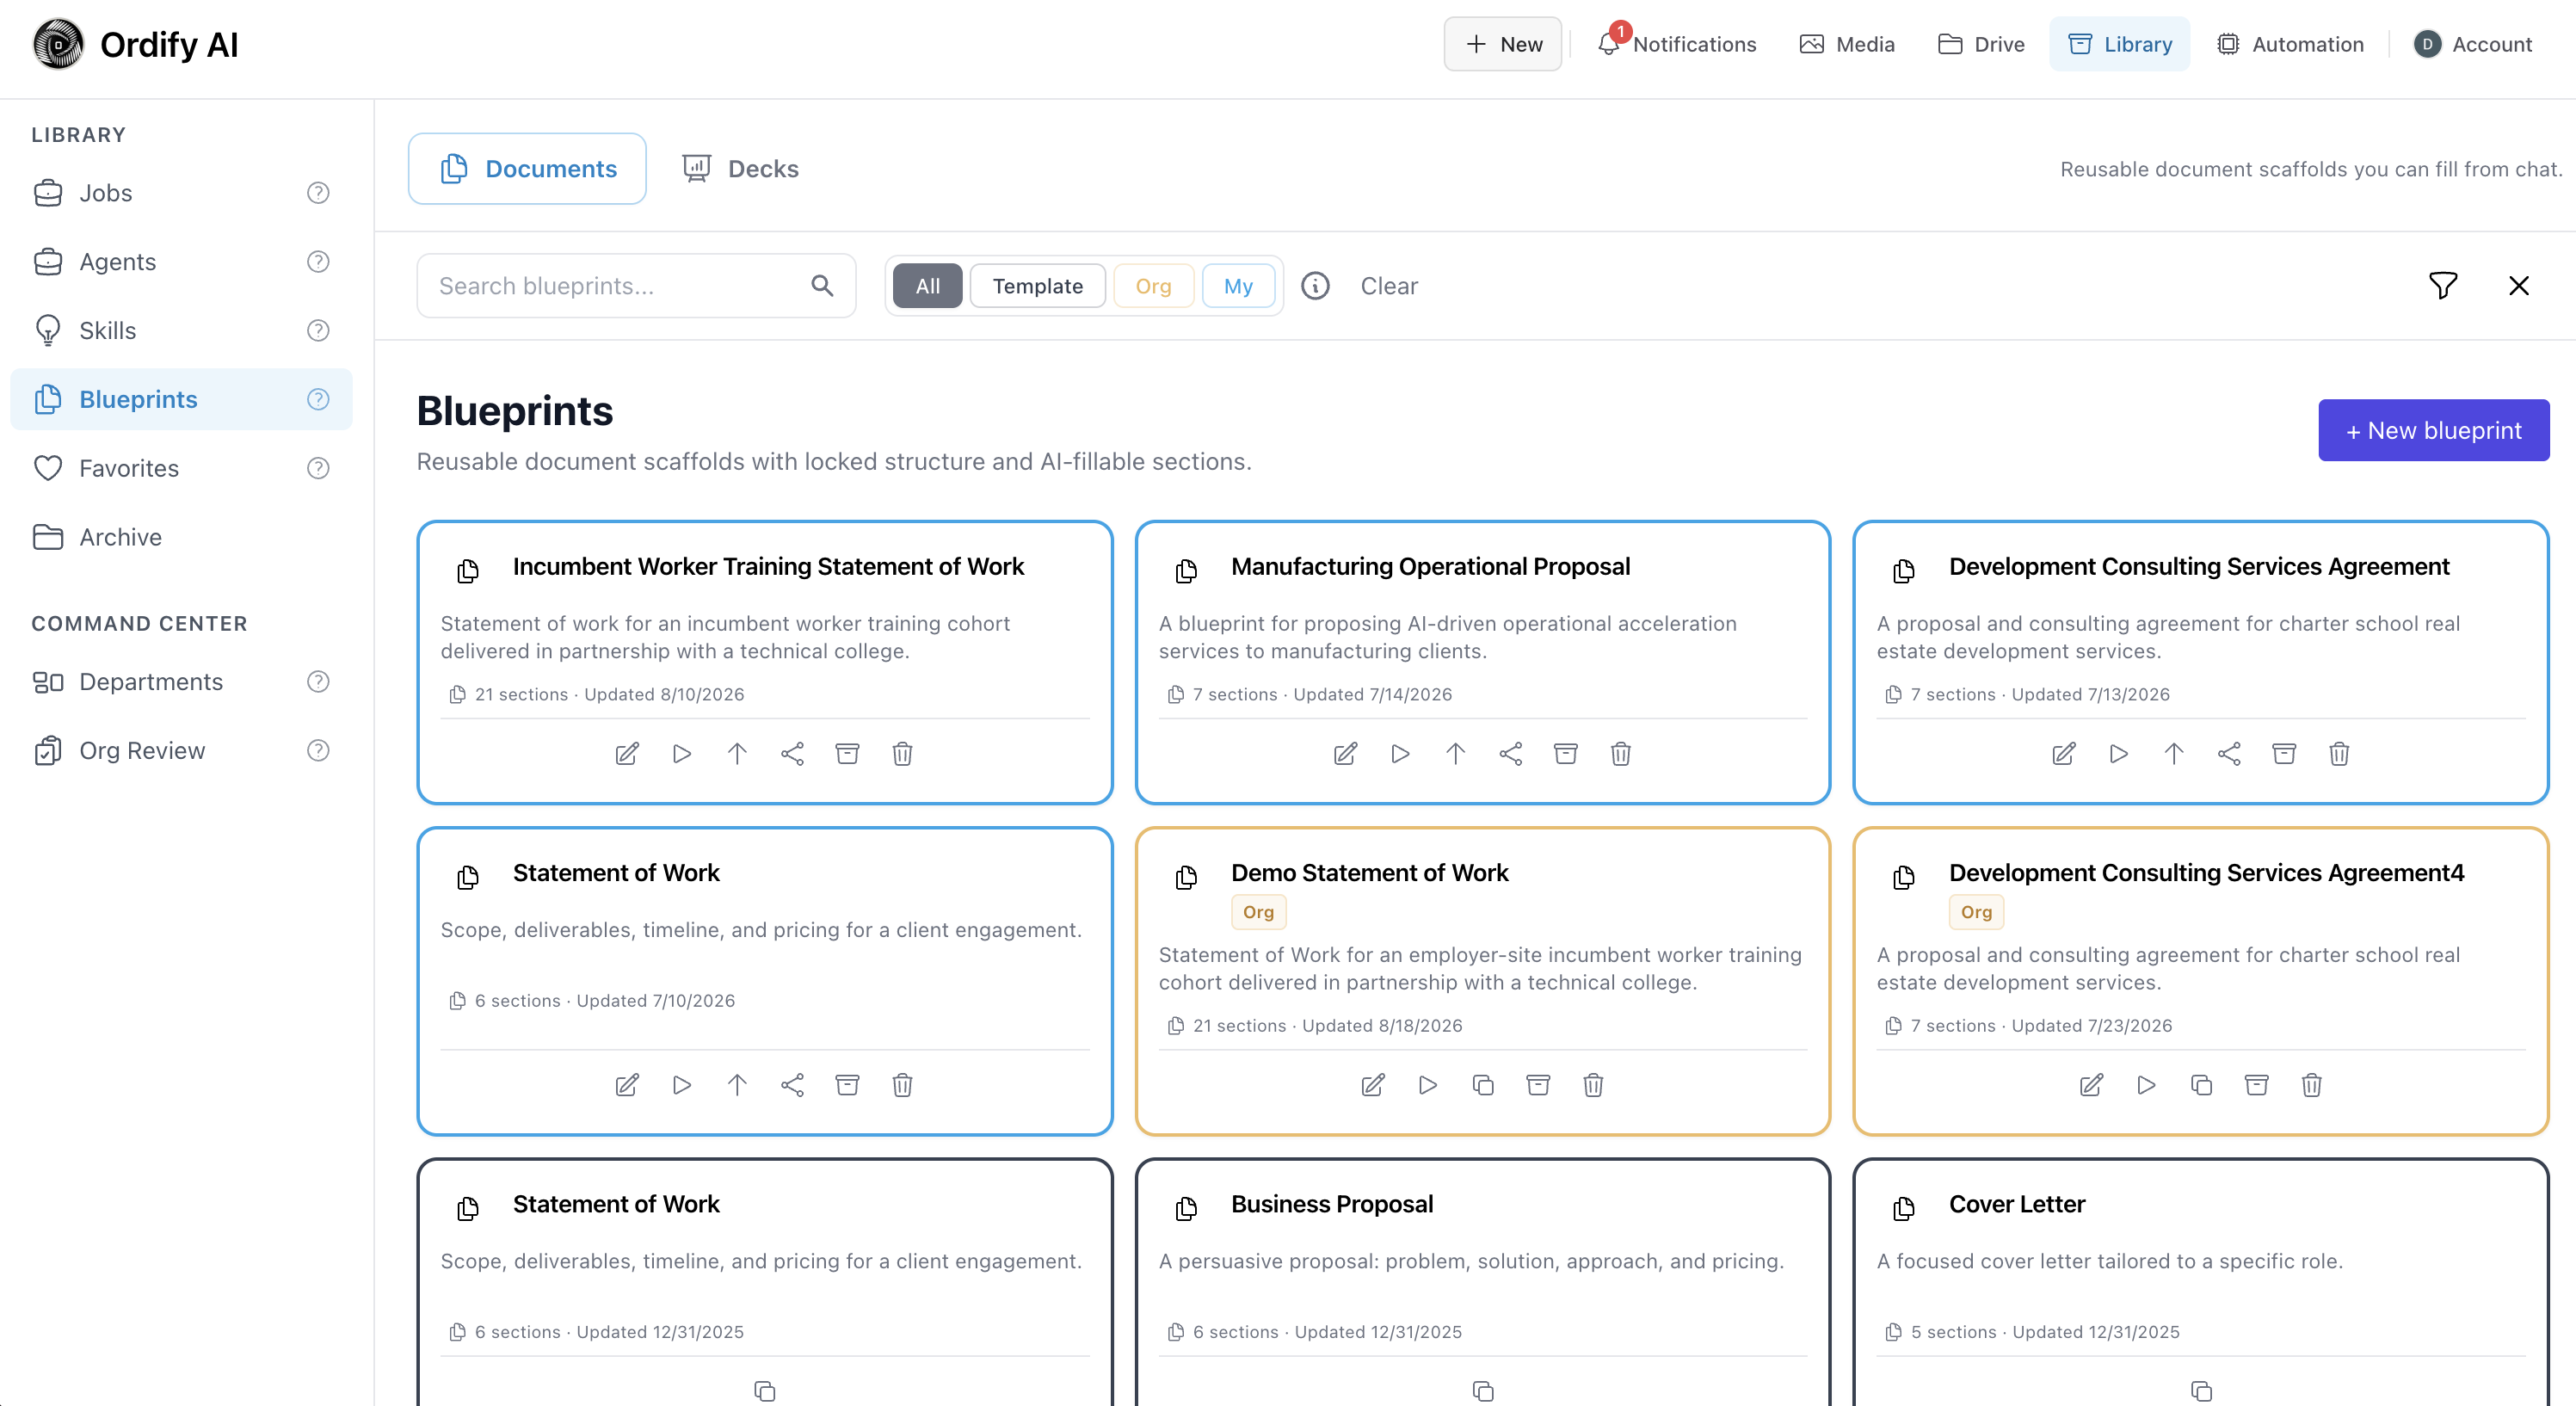Publish Incumbent Worker Training blueprint with up arrow

[737, 754]
